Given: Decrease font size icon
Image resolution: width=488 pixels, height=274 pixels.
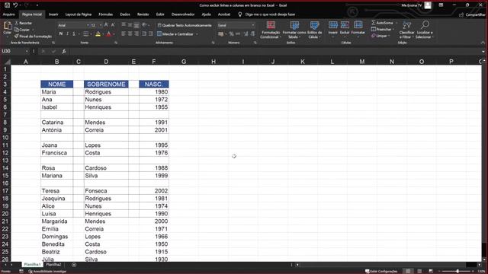Looking at the screenshot, I should 113,25.
